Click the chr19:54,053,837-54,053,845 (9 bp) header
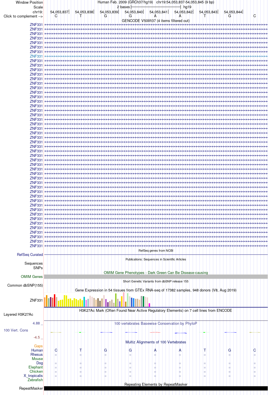The height and width of the screenshot is (395, 268). [185, 2]
